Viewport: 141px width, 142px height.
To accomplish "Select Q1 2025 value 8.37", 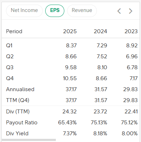I will click(x=71, y=46).
